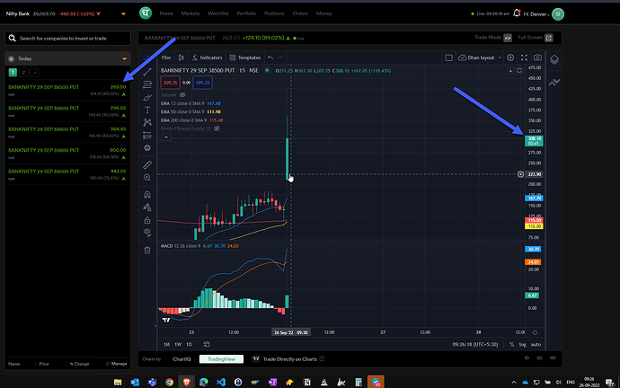
Task: Select the brush drawing tool
Action: point(147,97)
